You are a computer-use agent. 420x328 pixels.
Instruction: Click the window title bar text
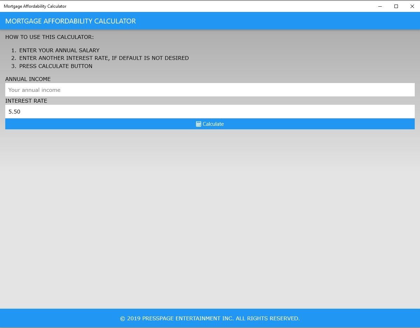point(35,6)
